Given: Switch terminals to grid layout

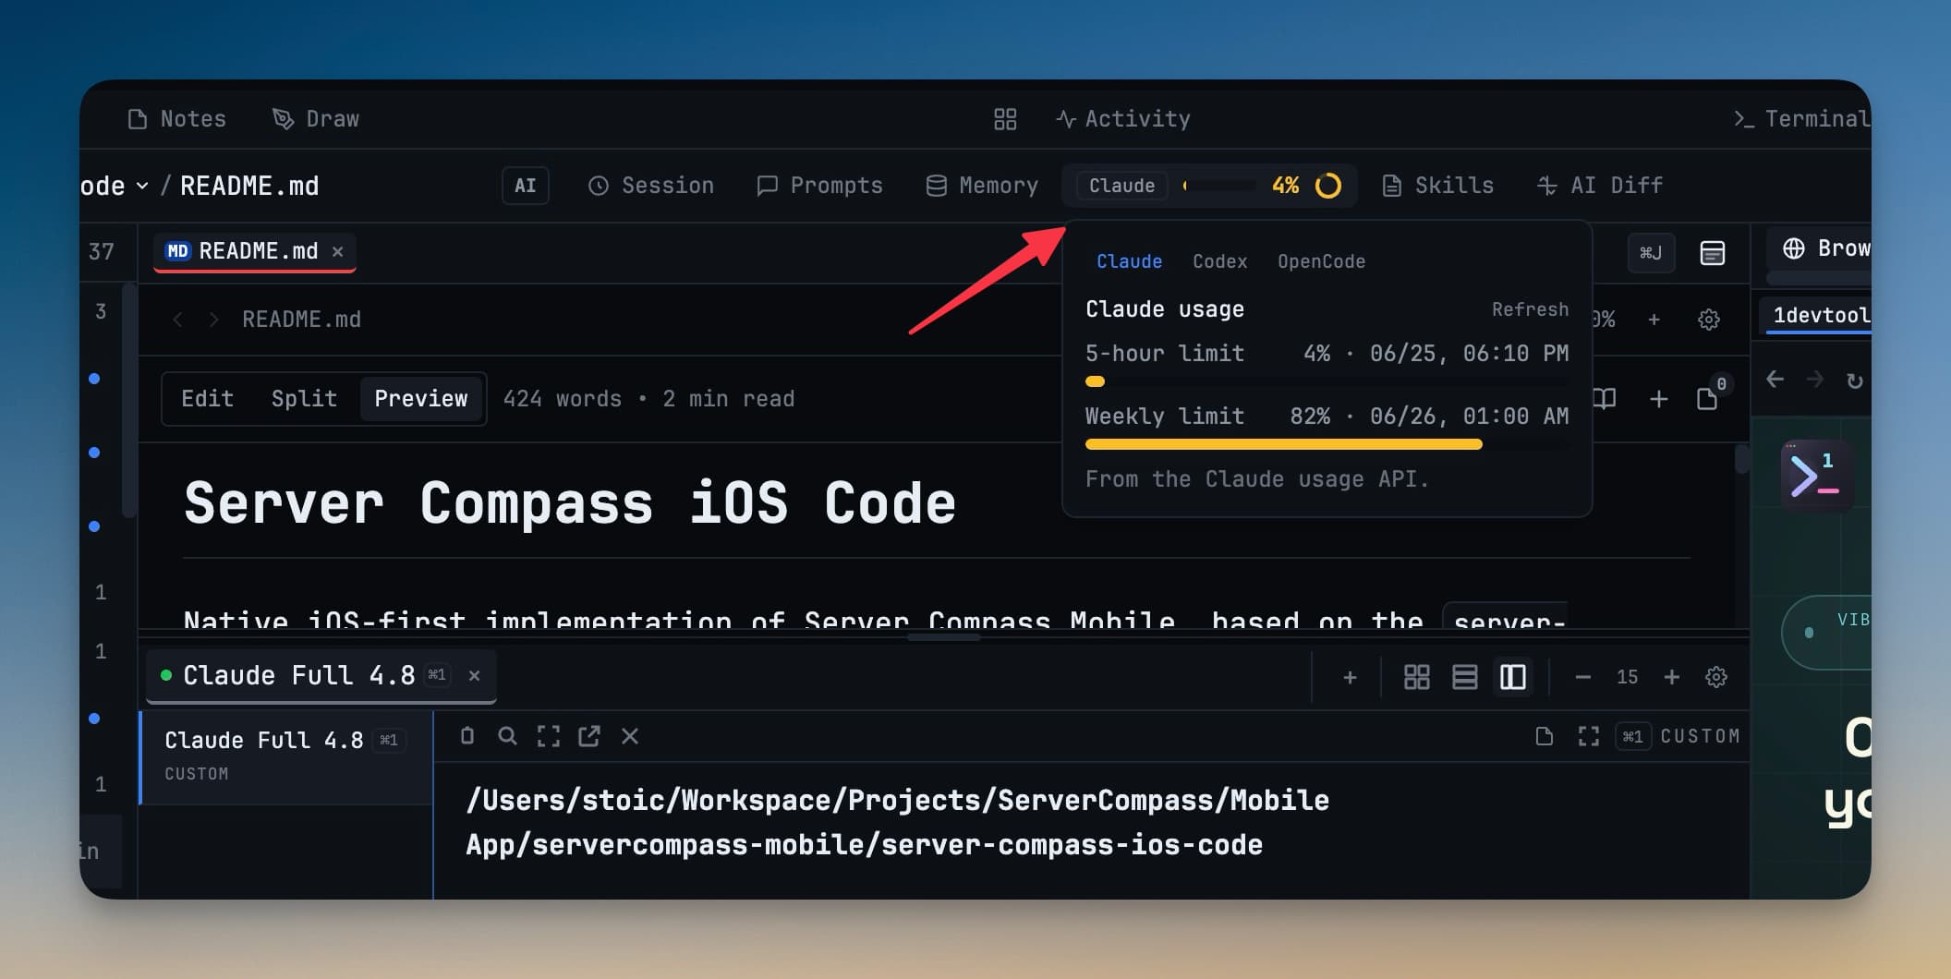Looking at the screenshot, I should [1416, 677].
